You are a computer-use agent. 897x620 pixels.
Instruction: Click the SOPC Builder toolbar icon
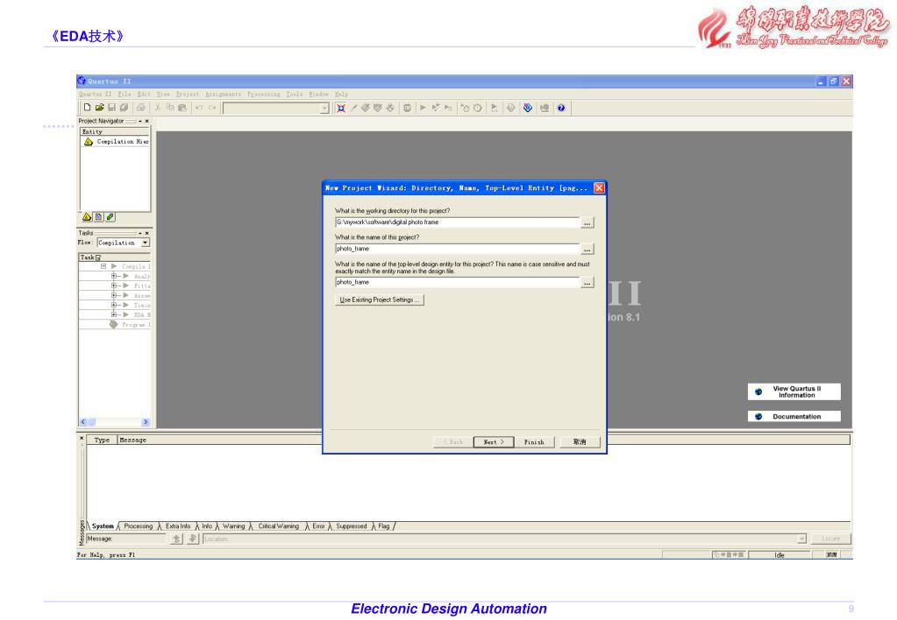click(544, 108)
